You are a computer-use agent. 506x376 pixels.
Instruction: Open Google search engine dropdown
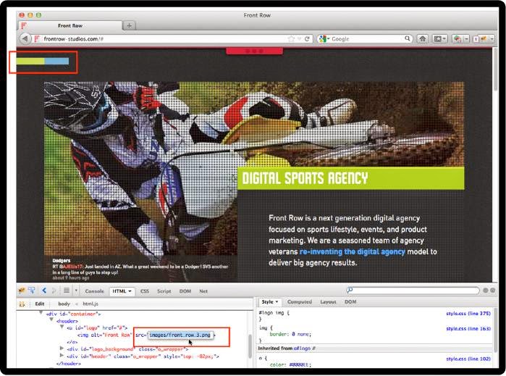[324, 39]
